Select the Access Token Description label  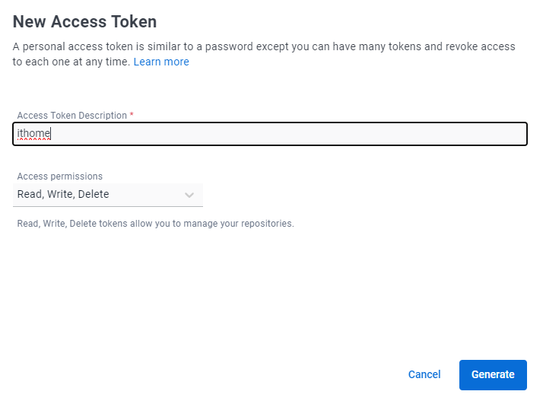pos(71,116)
